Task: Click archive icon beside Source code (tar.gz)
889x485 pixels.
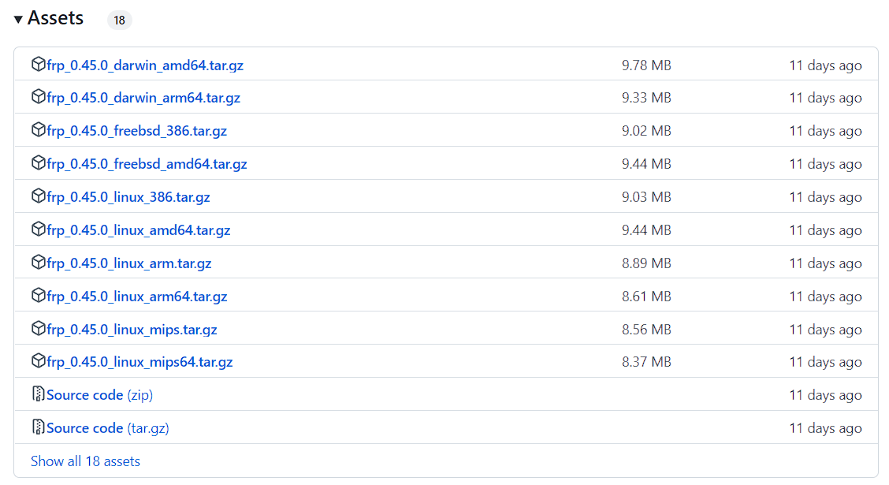Action: [x=38, y=427]
